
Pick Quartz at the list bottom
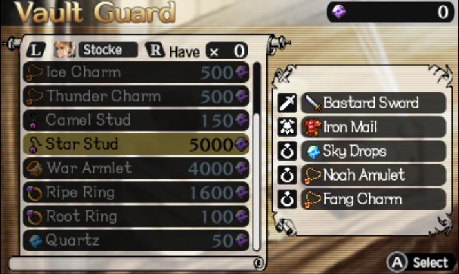[x=136, y=240]
